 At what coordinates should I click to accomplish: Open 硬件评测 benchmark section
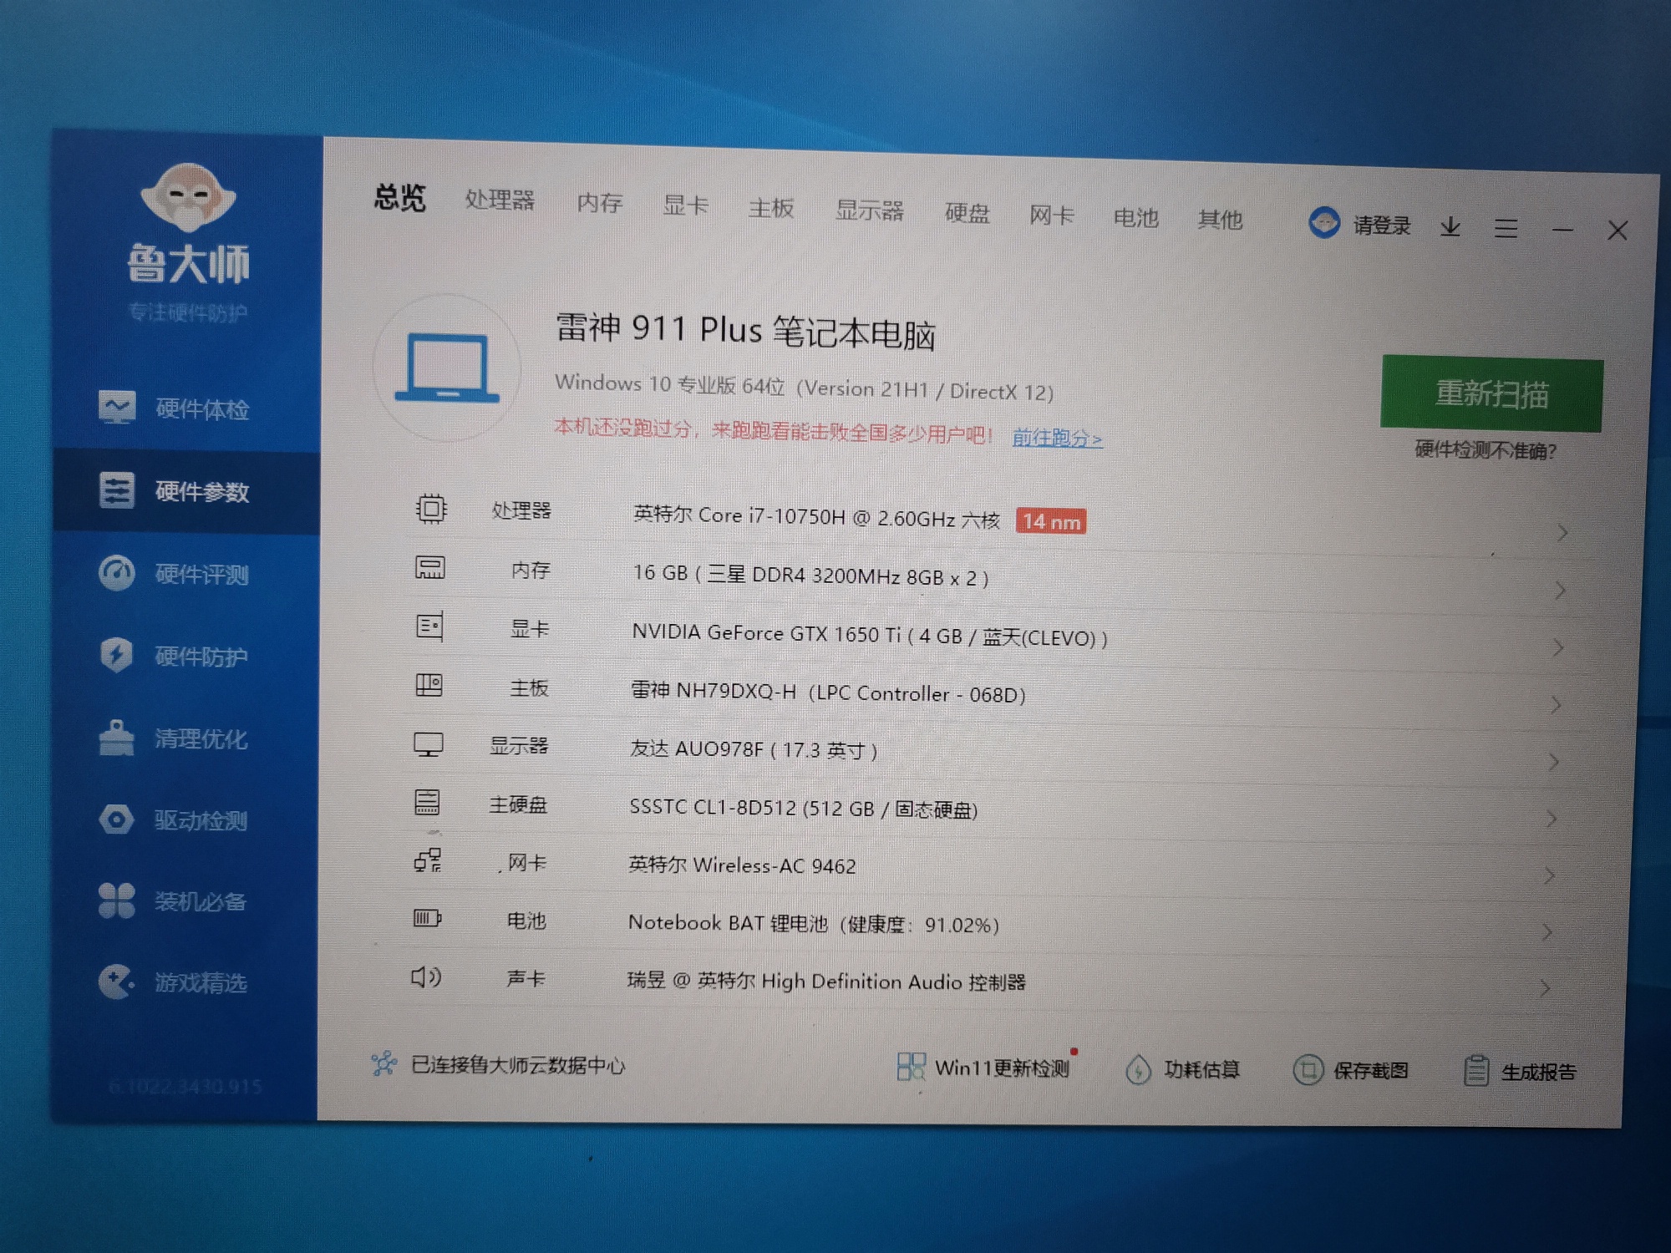pos(185,574)
